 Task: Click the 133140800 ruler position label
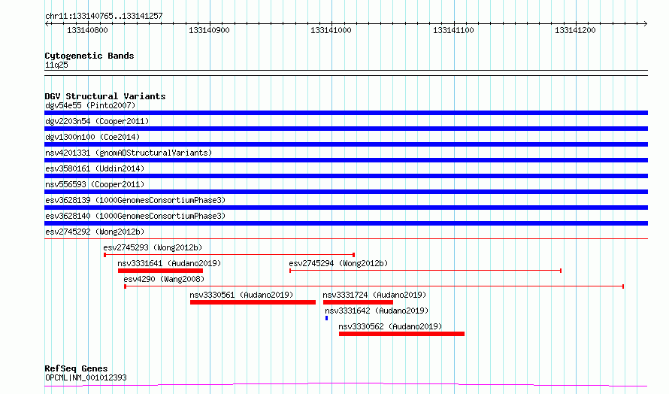[87, 30]
